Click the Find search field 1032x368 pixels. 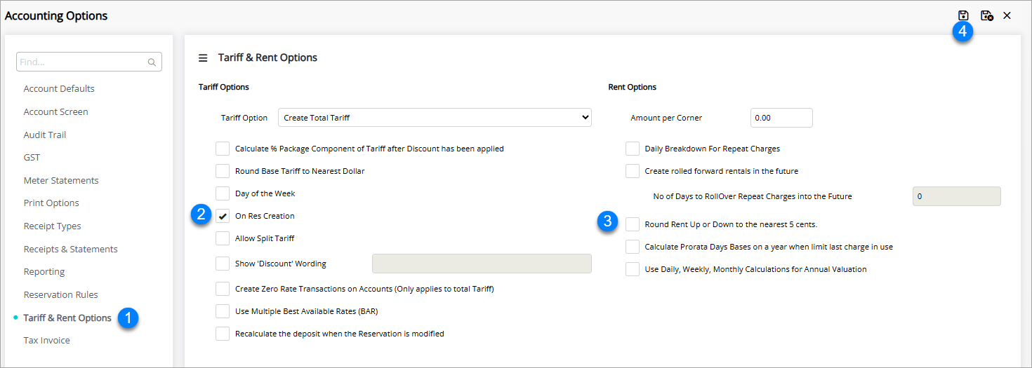point(81,62)
